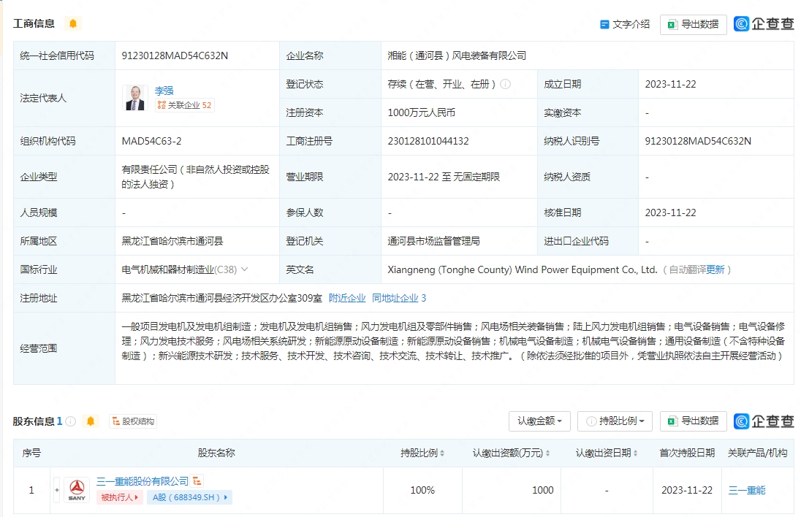
Task: Click equity icon beside 三一重能股份有限公司
Action: tap(197, 481)
